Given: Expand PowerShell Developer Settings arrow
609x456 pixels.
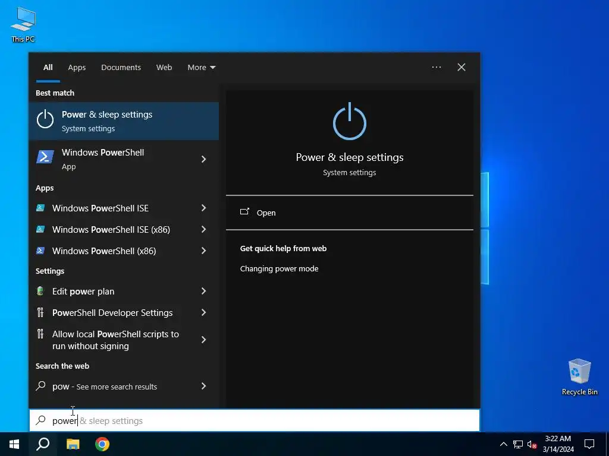Looking at the screenshot, I should point(203,312).
